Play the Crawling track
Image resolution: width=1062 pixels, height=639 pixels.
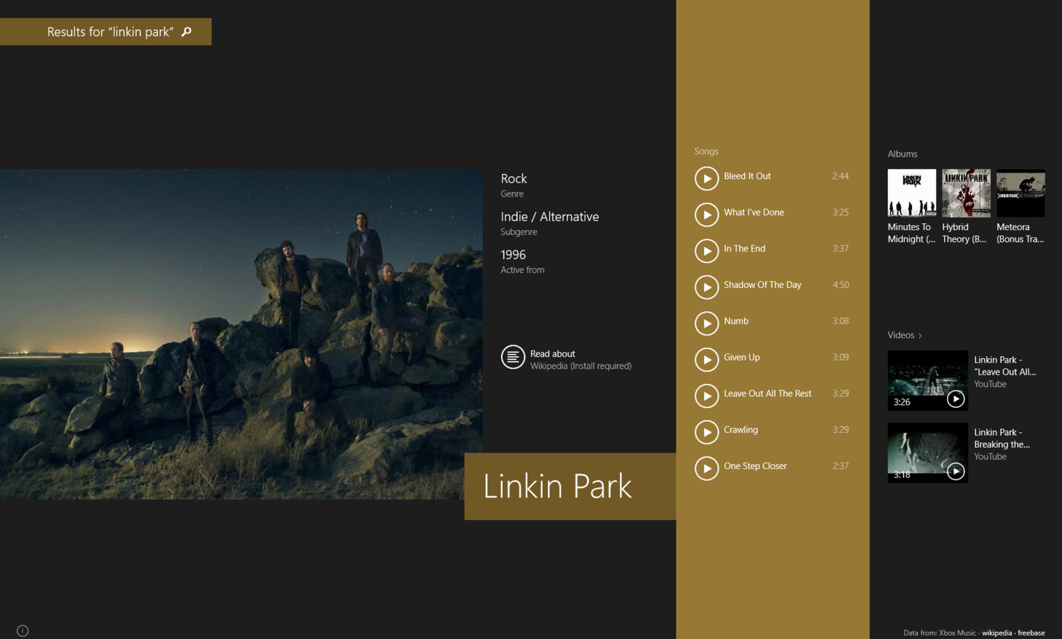pyautogui.click(x=706, y=432)
